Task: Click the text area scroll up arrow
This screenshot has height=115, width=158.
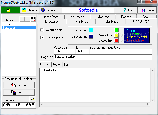Action: [x=152, y=71]
